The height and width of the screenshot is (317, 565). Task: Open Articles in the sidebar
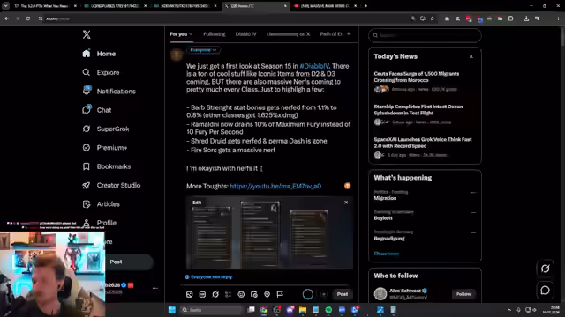coord(101,203)
